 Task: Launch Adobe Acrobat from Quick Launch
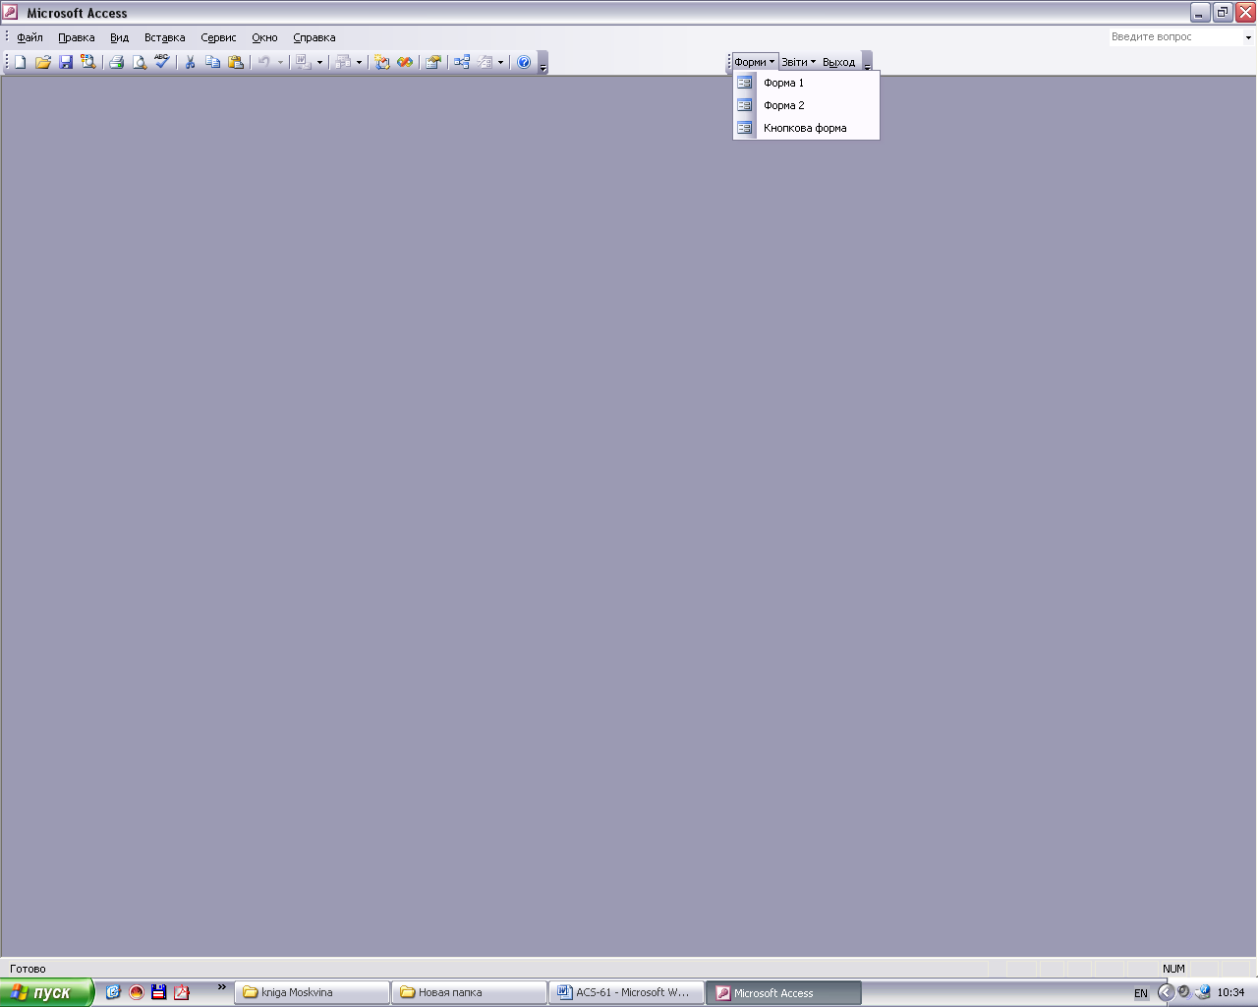click(182, 992)
